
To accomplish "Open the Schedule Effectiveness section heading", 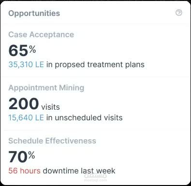I will coord(52,141).
